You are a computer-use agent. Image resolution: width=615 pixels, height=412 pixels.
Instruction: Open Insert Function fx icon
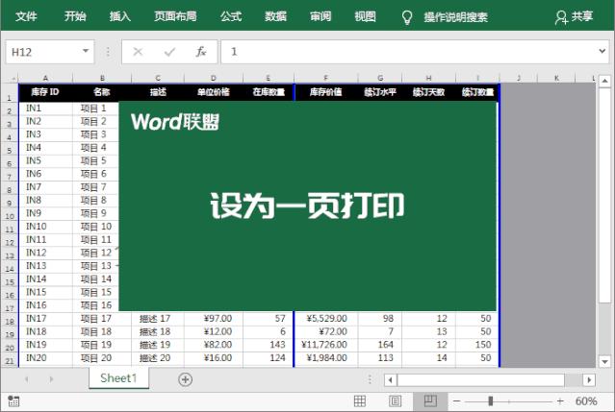201,52
